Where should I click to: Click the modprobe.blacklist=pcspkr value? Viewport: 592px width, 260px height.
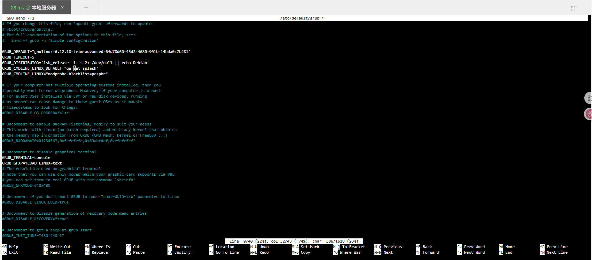[77, 74]
